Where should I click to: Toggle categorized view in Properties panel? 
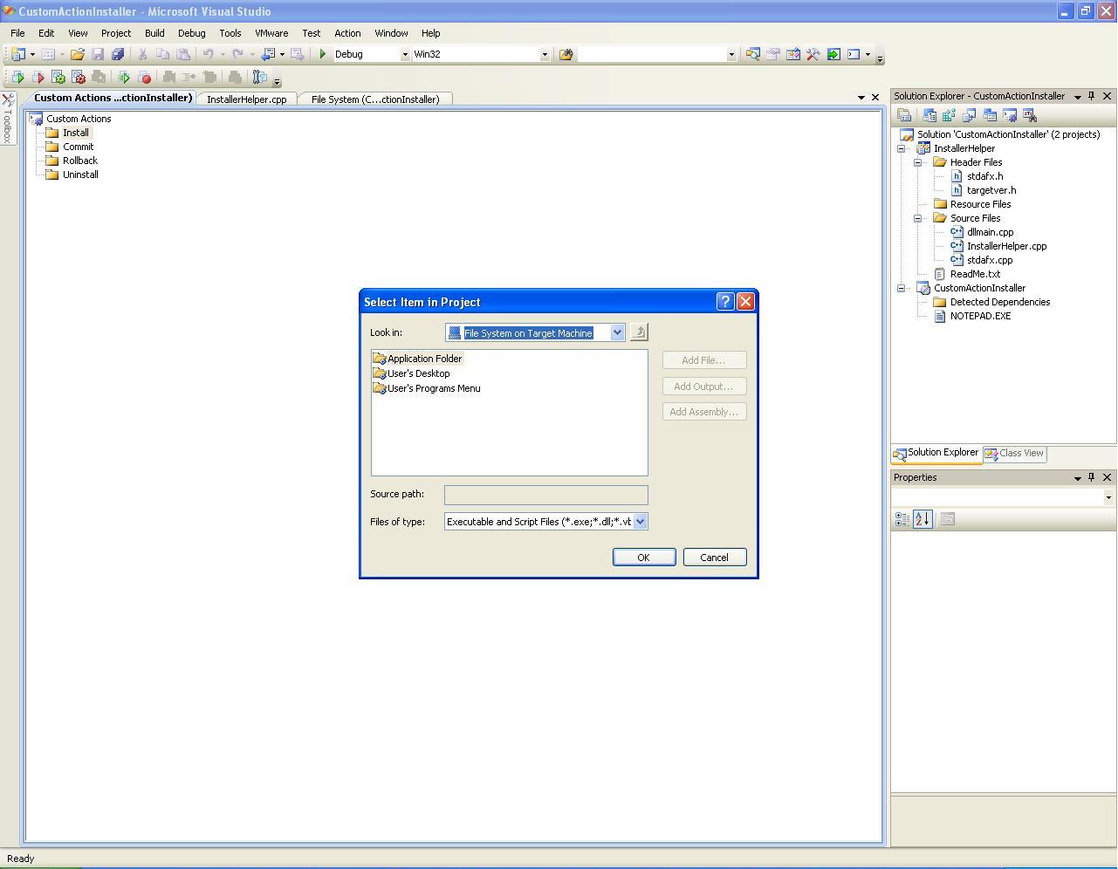902,519
